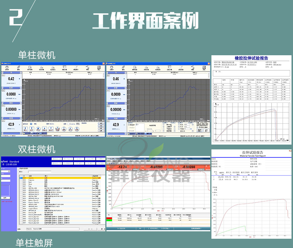The height and width of the screenshot is (248, 293).
Task: Click the top right-side button in the 0.42 window control area
Action: click(x=101, y=123)
